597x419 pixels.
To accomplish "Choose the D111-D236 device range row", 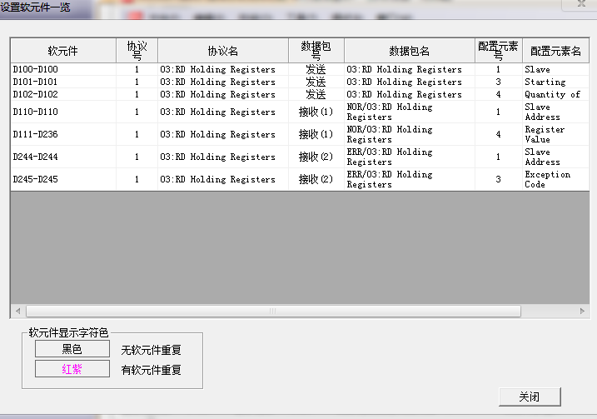I will [x=35, y=135].
